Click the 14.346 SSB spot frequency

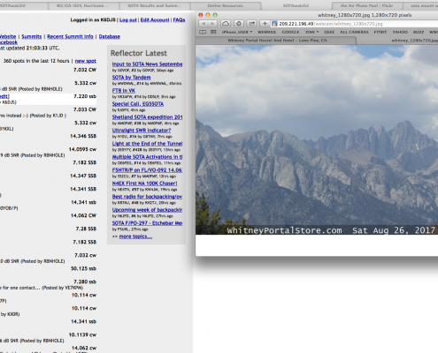pyautogui.click(x=83, y=136)
